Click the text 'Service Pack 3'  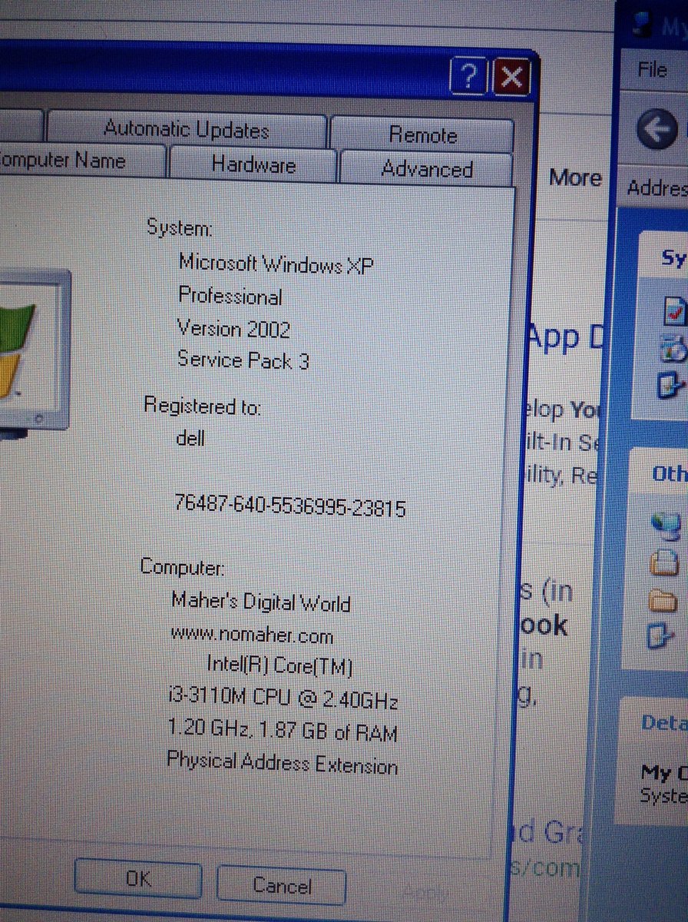point(243,360)
